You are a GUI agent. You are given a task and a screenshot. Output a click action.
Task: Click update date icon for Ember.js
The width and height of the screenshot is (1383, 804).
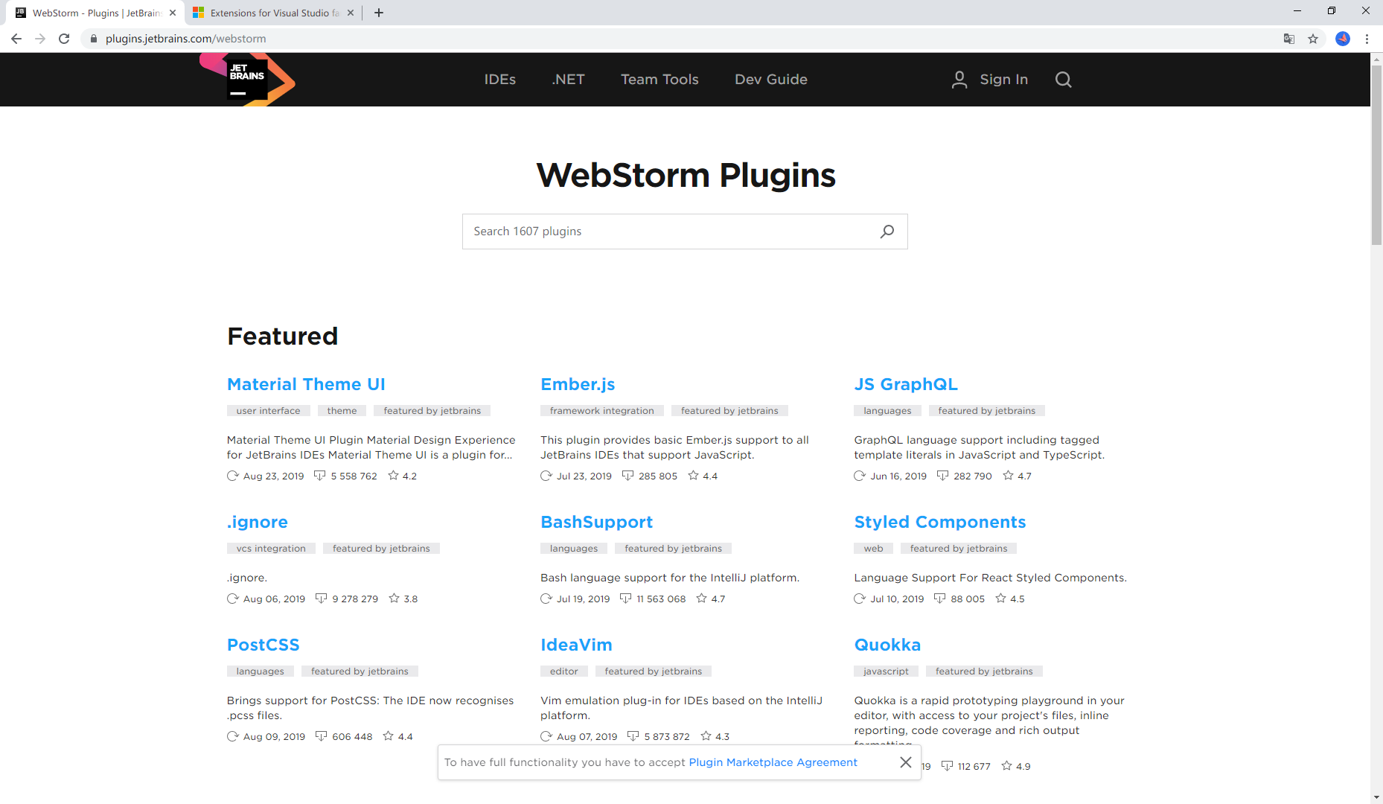tap(546, 476)
